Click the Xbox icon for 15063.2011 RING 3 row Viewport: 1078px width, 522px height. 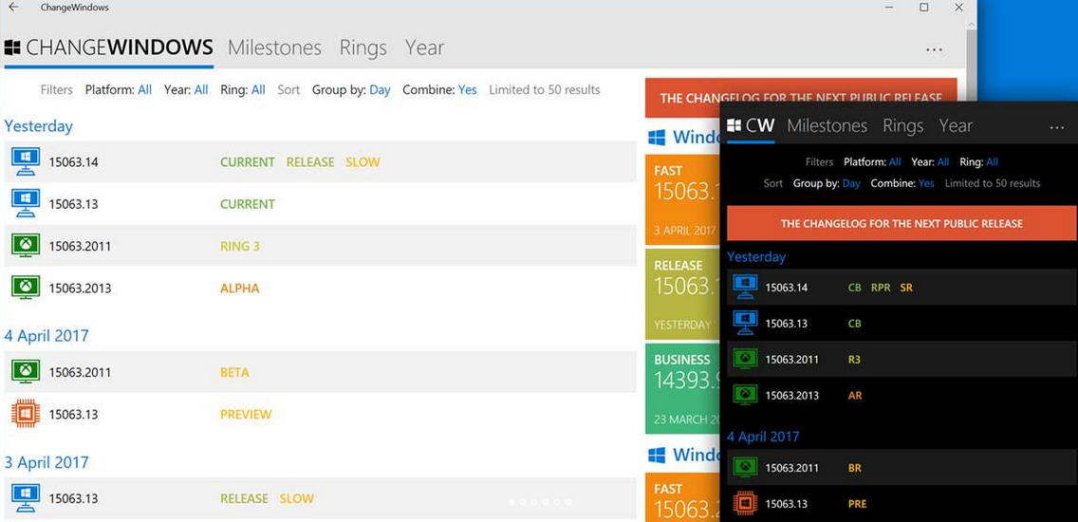(26, 246)
